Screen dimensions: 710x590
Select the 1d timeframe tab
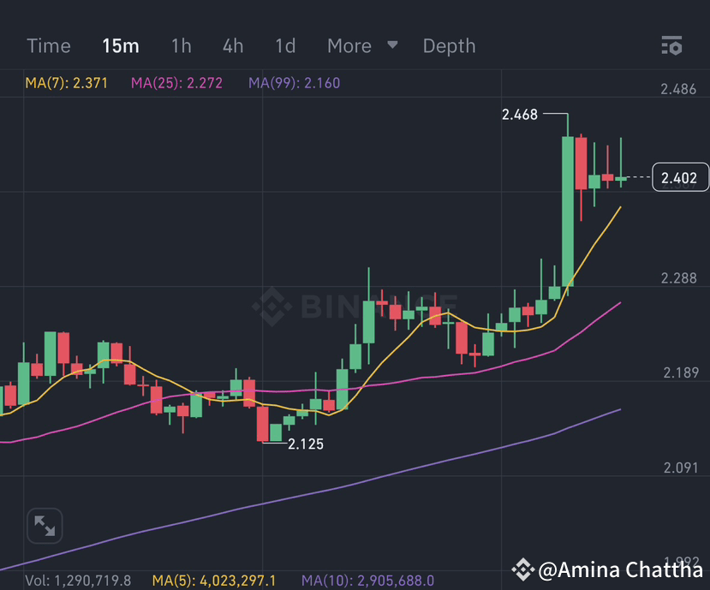click(284, 46)
